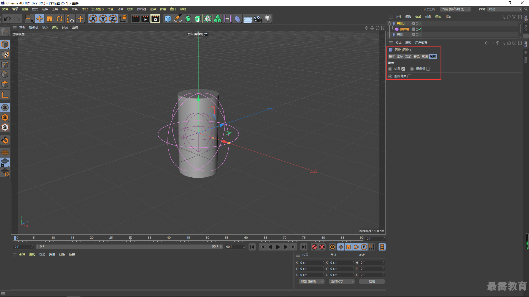Open the viewport 摄像机 menu
Viewport: 529px width, 297px height.
click(x=34, y=28)
